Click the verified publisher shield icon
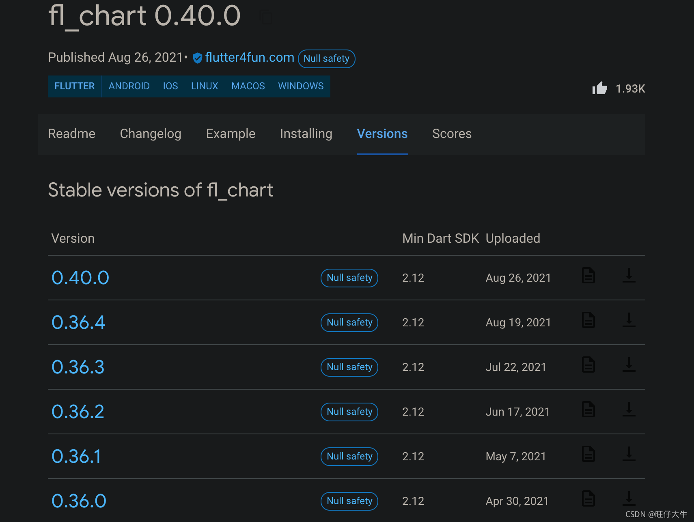This screenshot has width=694, height=522. click(198, 58)
